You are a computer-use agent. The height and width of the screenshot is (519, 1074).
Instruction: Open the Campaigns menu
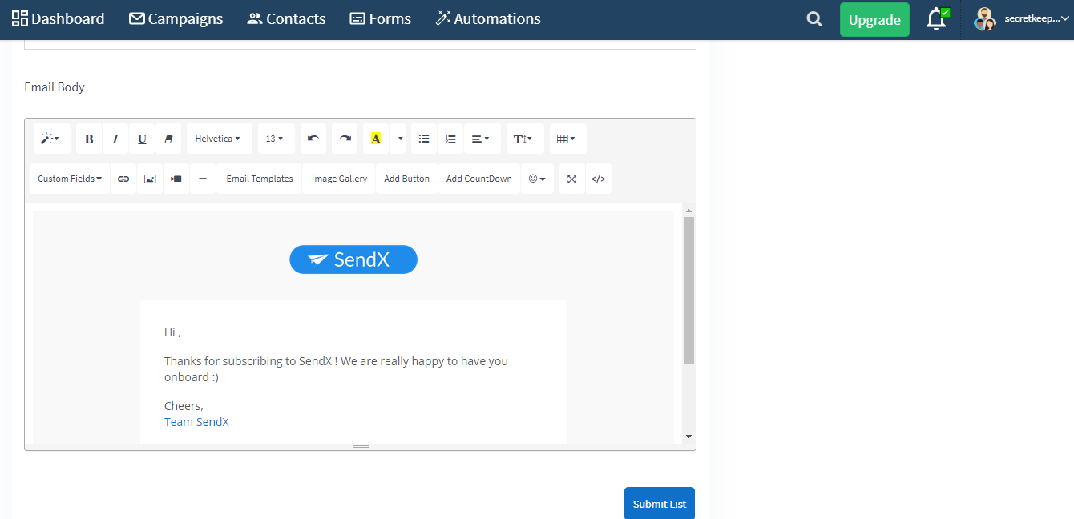(176, 18)
